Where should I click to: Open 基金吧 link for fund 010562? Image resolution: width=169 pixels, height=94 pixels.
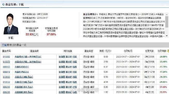(69, 82)
